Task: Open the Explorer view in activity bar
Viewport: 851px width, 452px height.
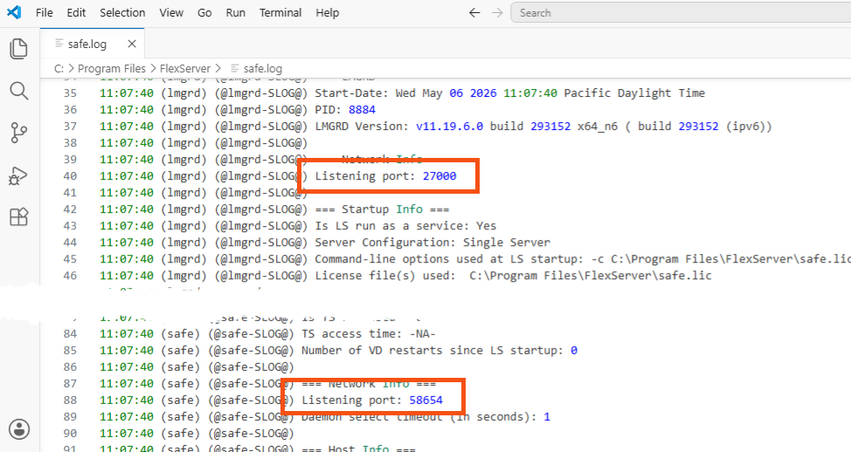Action: [x=18, y=49]
